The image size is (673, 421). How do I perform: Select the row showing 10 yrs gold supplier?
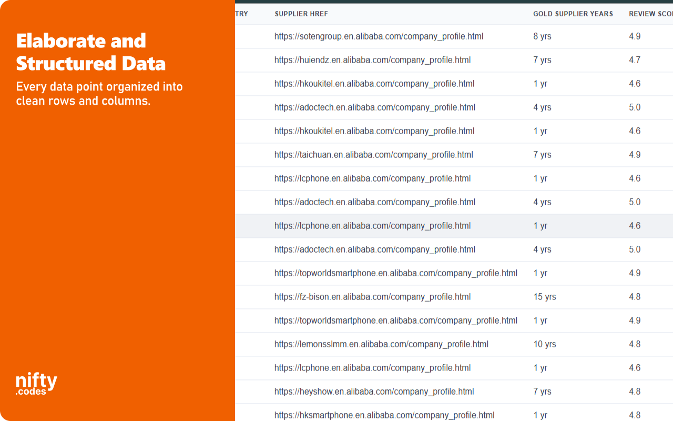tap(544, 344)
